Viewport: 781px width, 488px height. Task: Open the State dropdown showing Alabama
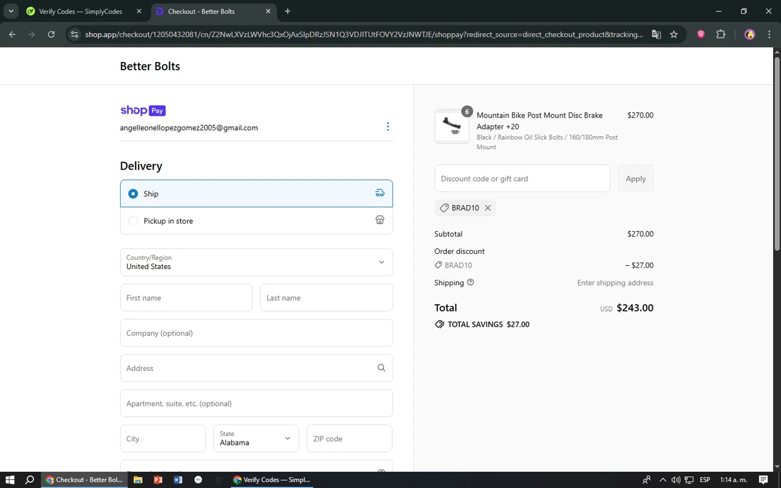pyautogui.click(x=256, y=439)
